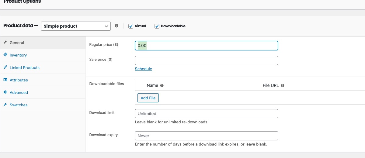Click the help icon next to File URL
365x158 pixels.
click(283, 86)
